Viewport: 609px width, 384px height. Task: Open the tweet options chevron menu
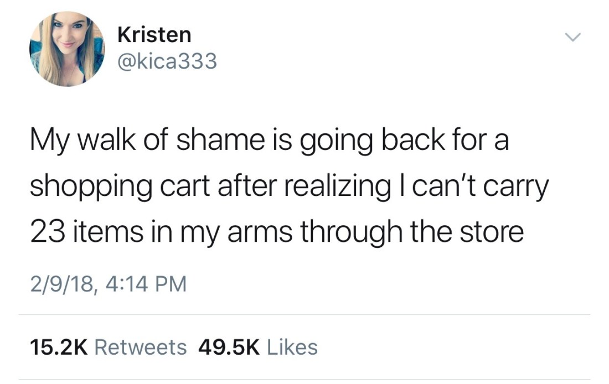[572, 37]
